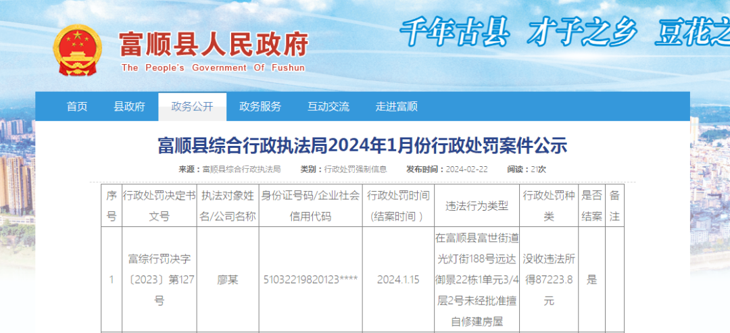Click the publish date 2024-02-22
Image resolution: width=730 pixels, height=333 pixels.
point(466,169)
